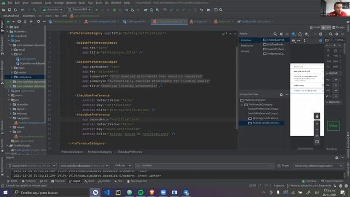
Task: Click the orientation rotate icon in design toolbar
Action: [x=300, y=34]
